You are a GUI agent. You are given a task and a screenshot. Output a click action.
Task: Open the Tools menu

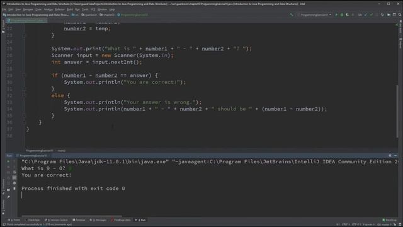85,9
